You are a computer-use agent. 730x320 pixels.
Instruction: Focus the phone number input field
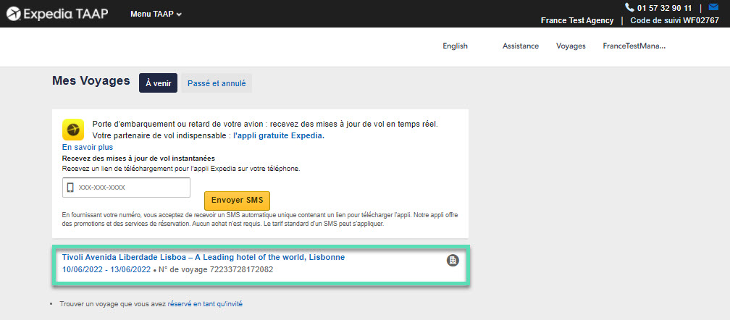pyautogui.click(x=126, y=188)
